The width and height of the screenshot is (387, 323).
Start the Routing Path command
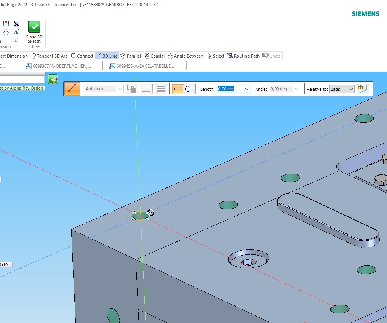(x=244, y=56)
